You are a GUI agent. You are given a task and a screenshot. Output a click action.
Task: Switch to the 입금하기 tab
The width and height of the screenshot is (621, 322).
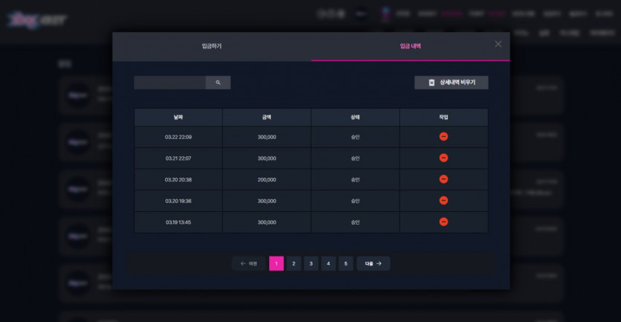tap(212, 46)
